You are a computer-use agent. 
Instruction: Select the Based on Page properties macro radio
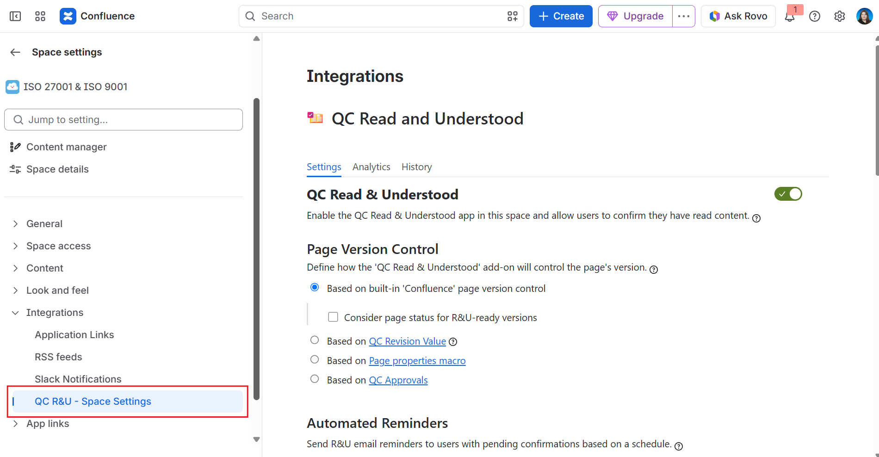point(315,359)
